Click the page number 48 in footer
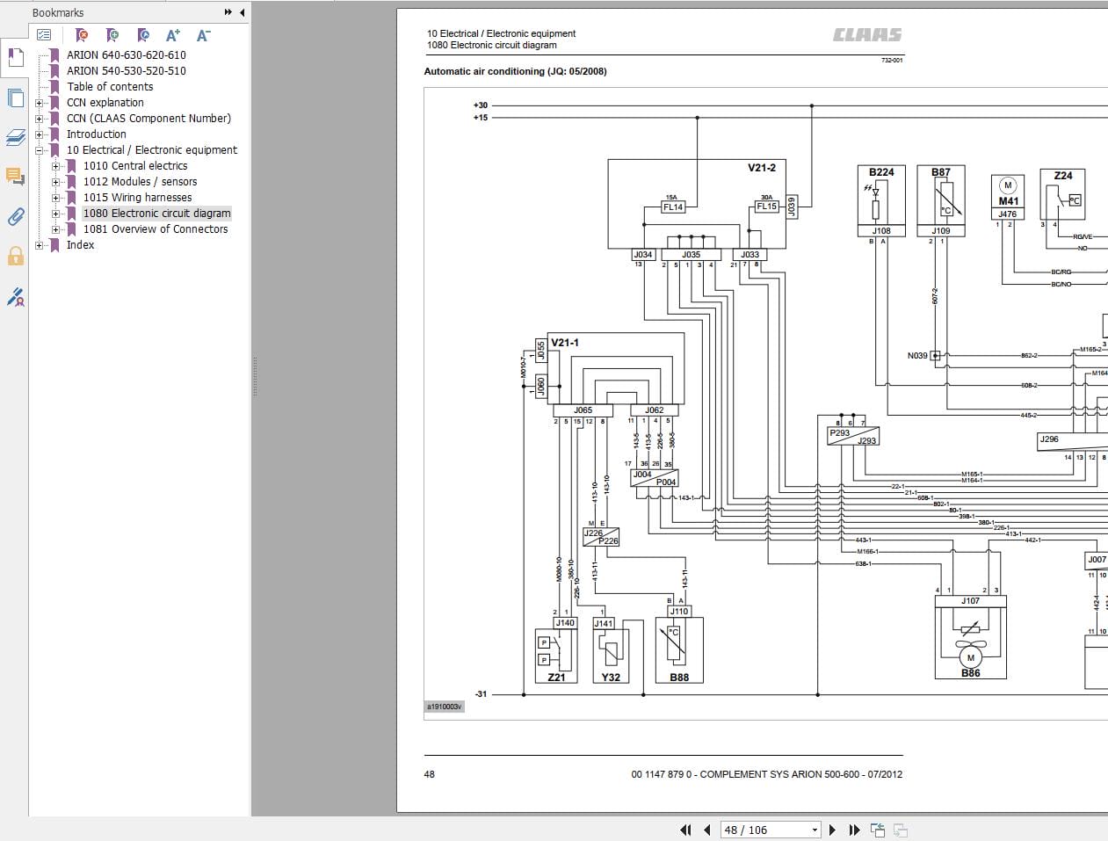Viewport: 1108px width, 841px height. click(430, 774)
